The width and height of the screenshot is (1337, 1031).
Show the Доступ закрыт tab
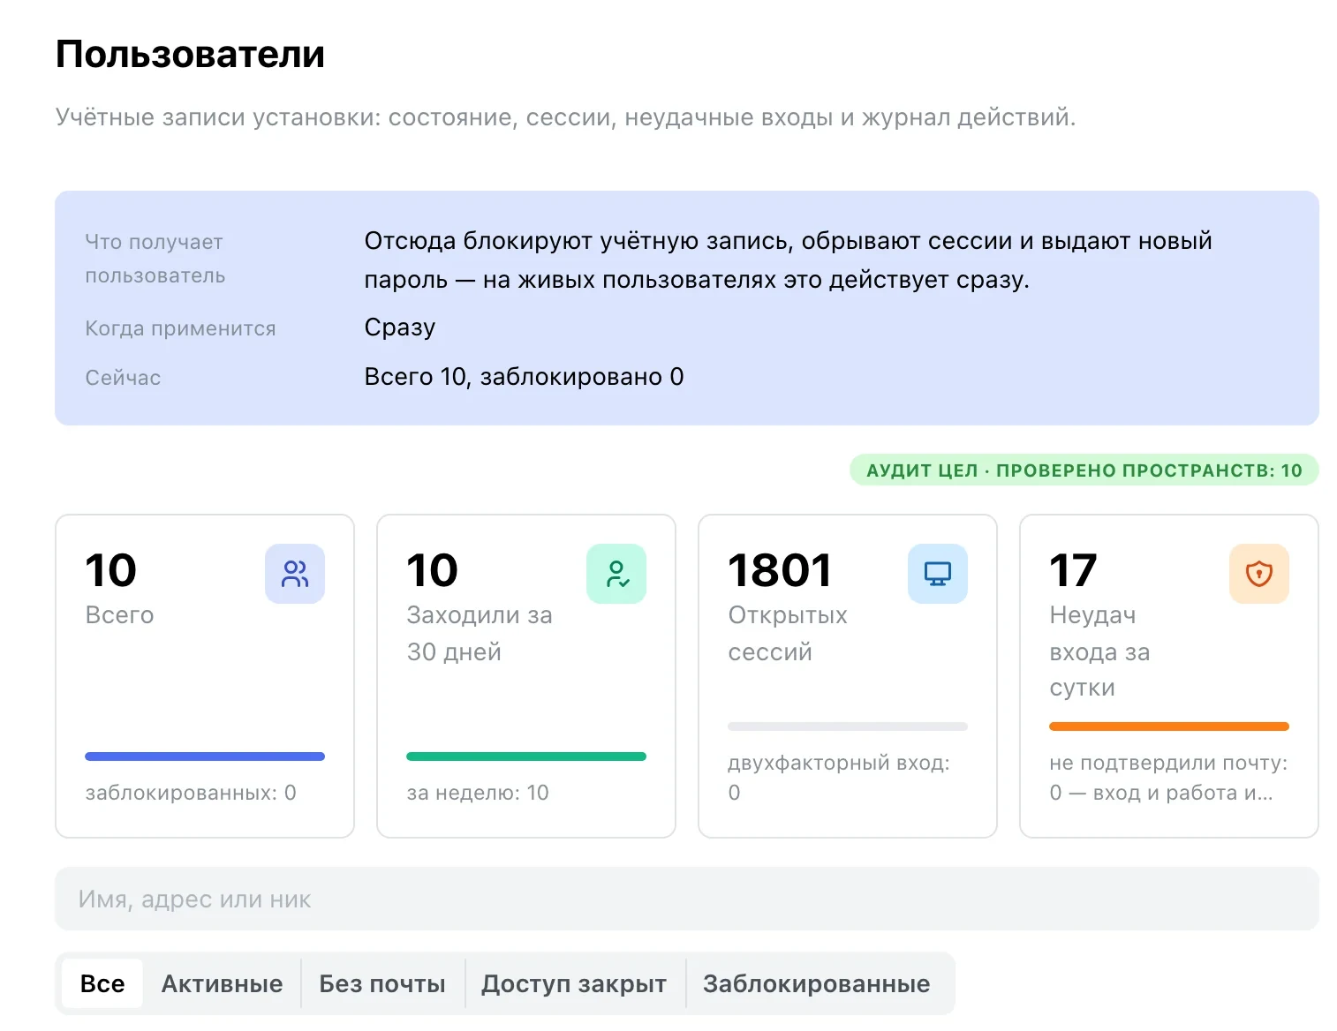coord(574,983)
